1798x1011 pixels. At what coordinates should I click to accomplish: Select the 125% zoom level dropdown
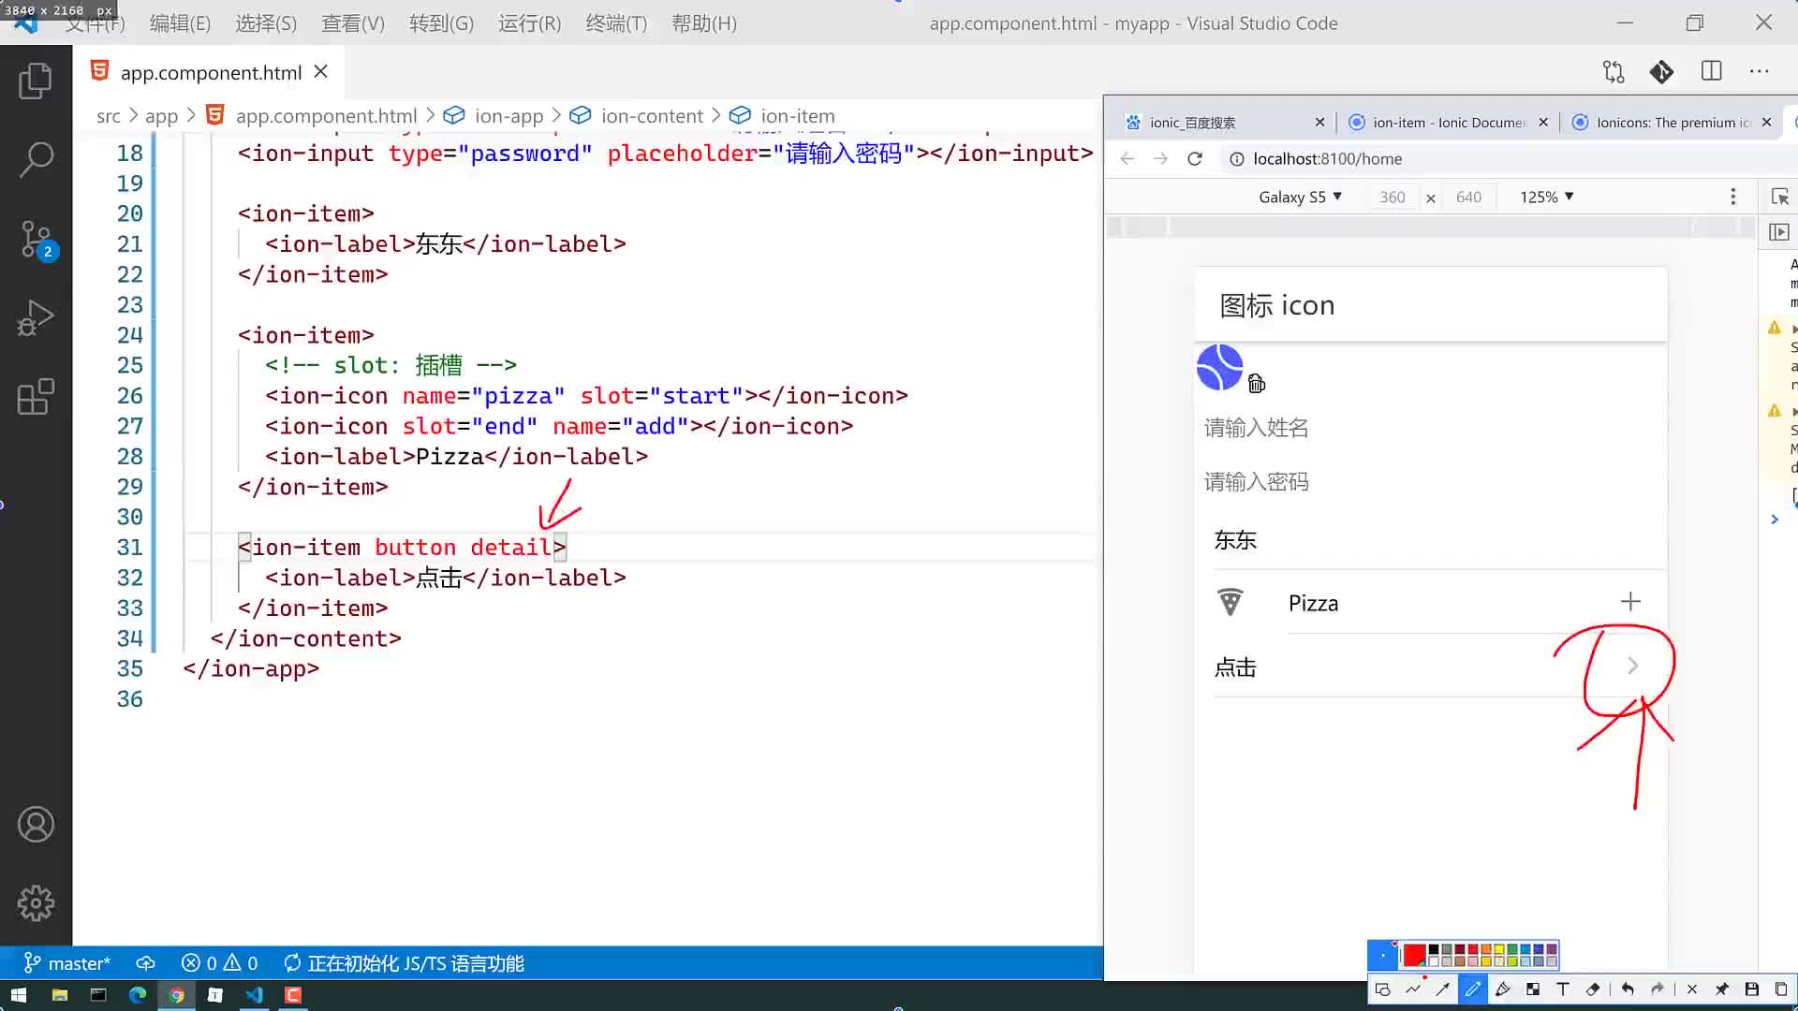pos(1546,197)
